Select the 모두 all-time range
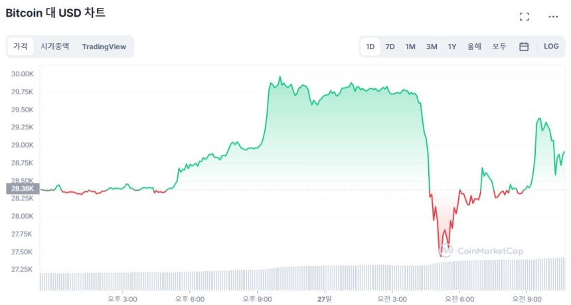571x305 pixels. tap(499, 47)
